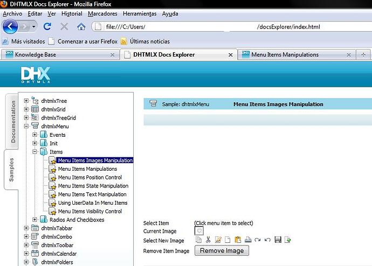372x266 pixels.
Task: Open the Últimas noticias feed bookmark
Action: click(145, 41)
